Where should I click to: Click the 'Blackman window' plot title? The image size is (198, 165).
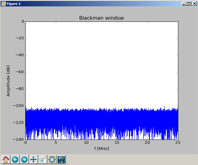coord(101,18)
